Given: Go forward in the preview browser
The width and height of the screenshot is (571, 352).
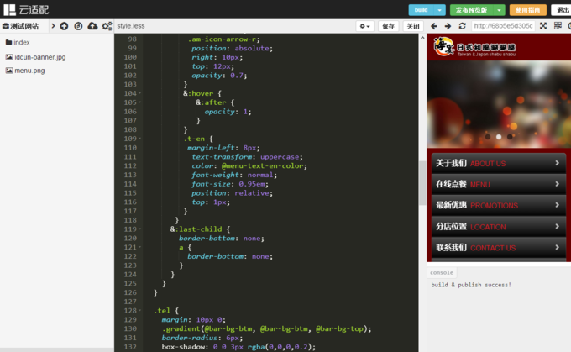Looking at the screenshot, I should click(448, 26).
